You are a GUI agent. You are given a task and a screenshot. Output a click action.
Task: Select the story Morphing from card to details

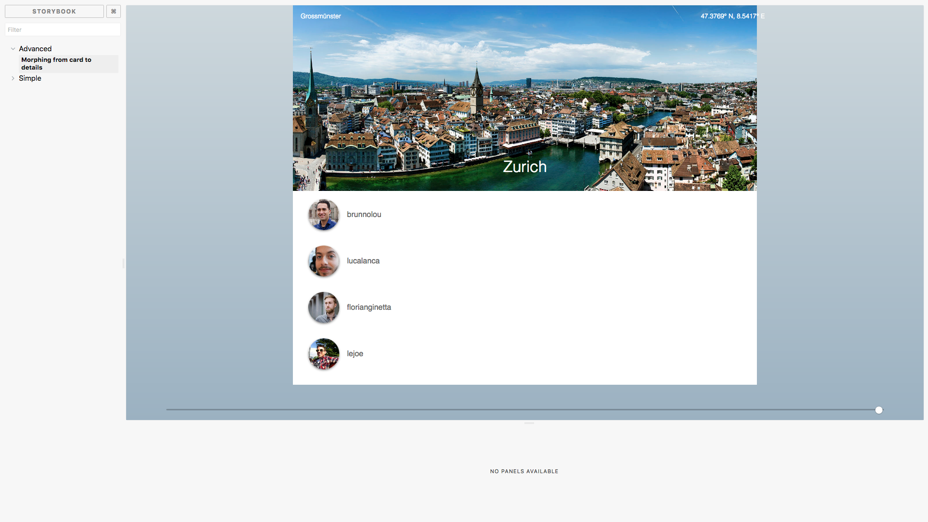[56, 63]
